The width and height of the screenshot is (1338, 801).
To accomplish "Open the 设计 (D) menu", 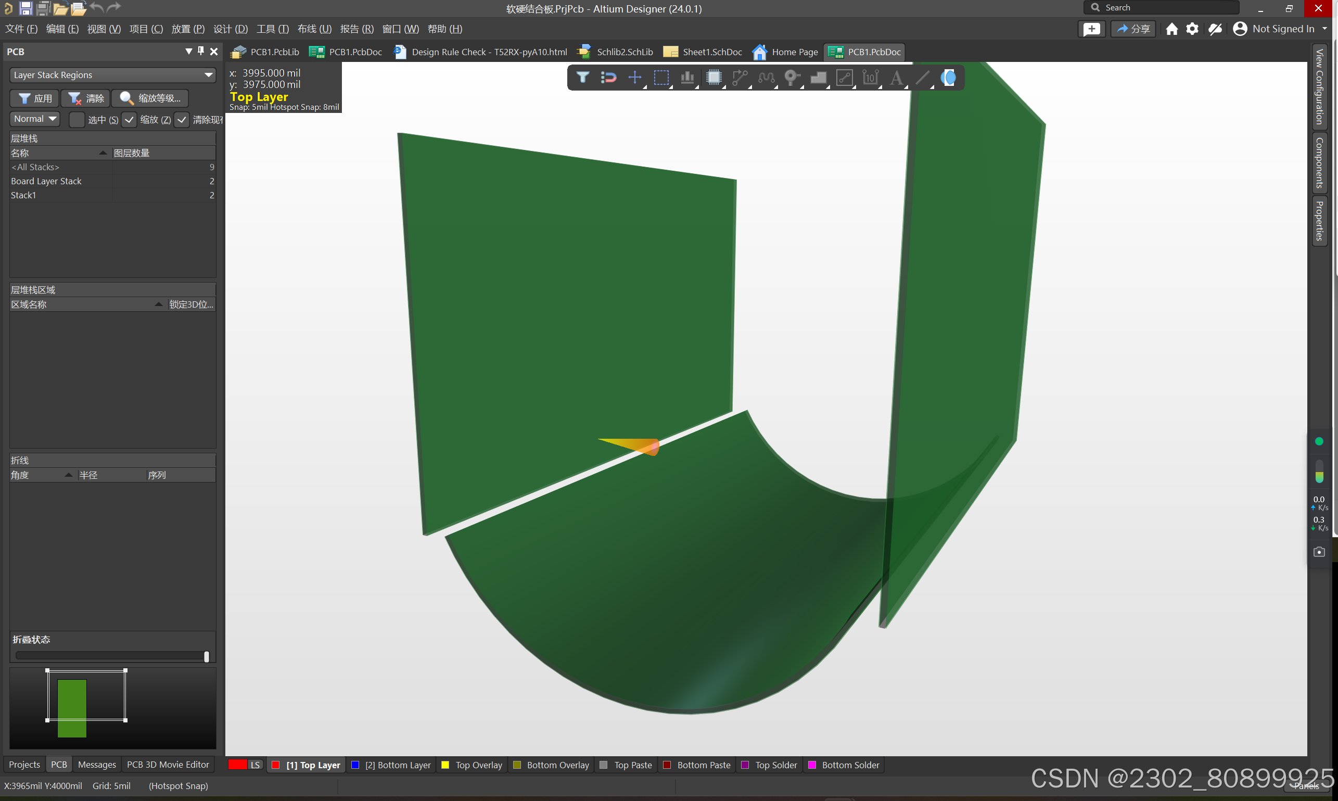I will (x=231, y=29).
